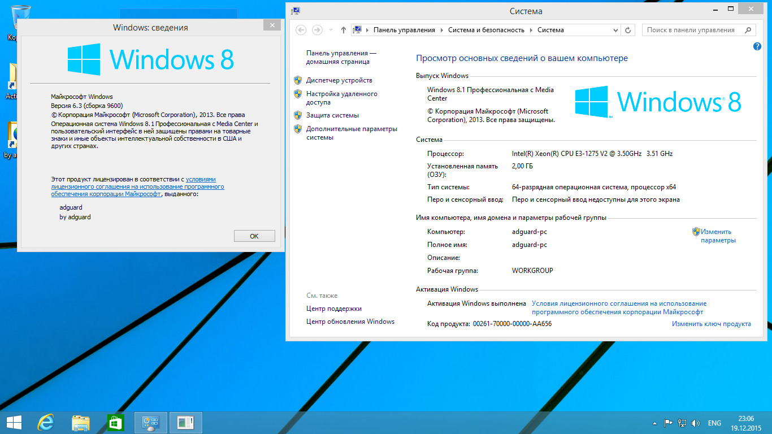Open File Explorer from taskbar

pos(81,422)
